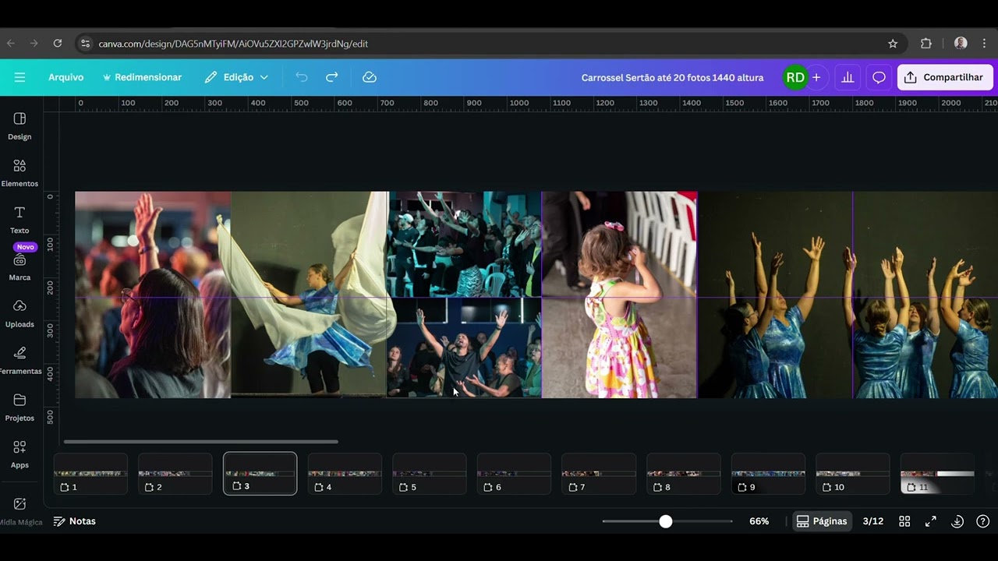This screenshot has height=561, width=998.
Task: Redo the last action
Action: coord(332,77)
